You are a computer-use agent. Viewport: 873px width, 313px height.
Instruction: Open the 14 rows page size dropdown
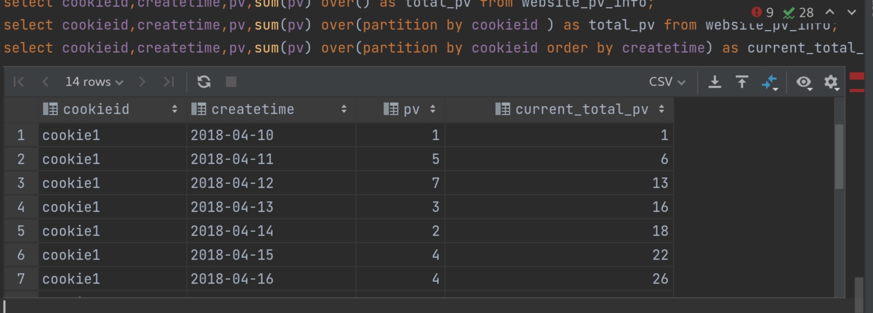coord(94,82)
